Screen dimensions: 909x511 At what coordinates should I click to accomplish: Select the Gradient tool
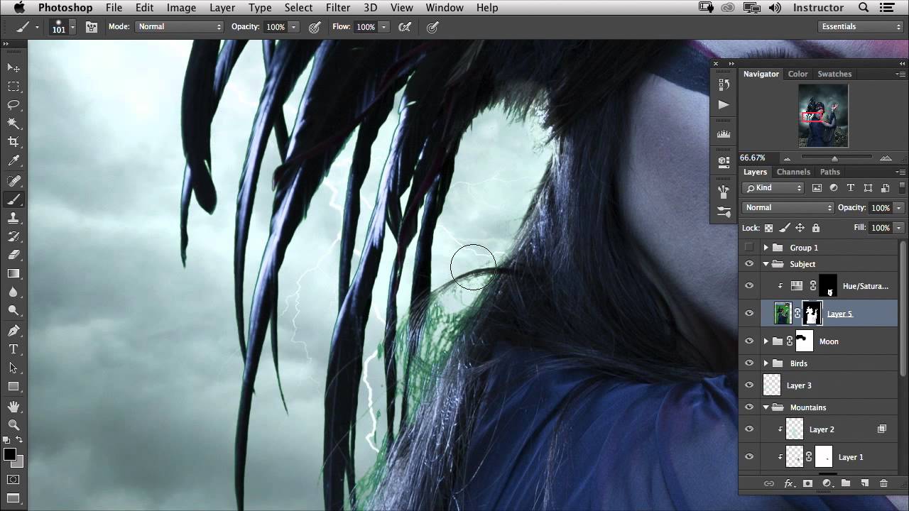[x=13, y=273]
